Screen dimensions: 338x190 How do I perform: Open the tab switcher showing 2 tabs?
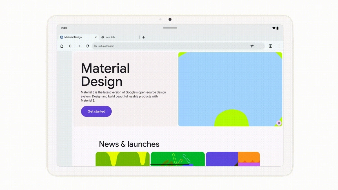270,46
